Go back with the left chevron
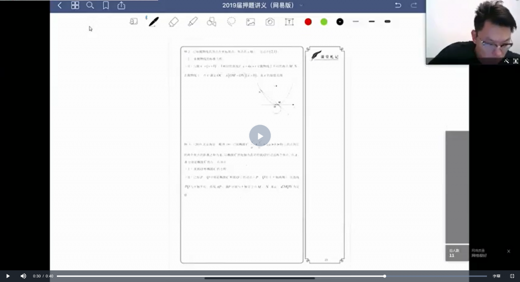 59,6
